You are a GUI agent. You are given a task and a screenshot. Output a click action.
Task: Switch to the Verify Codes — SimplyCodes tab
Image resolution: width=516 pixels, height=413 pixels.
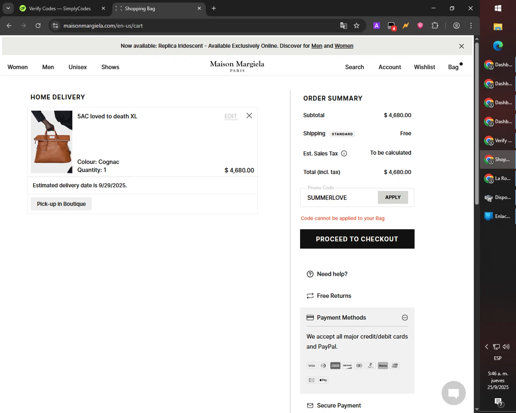[60, 9]
